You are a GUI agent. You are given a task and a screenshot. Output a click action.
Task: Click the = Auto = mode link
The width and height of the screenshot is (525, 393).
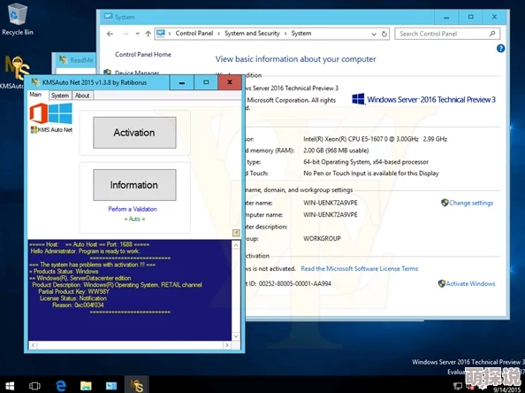(x=134, y=219)
